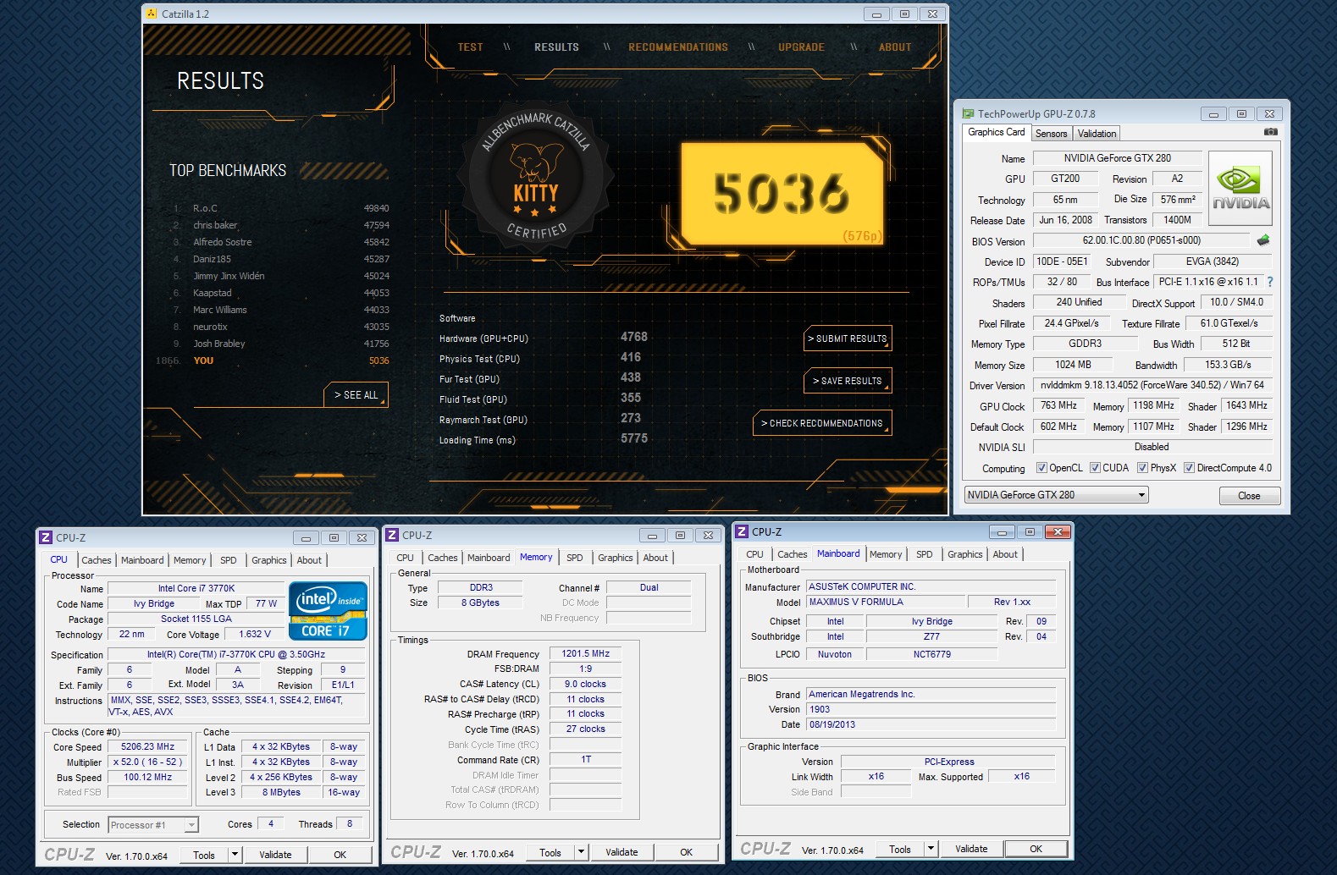Click SEE ALL top benchmarks
Screen dimensions: 1337x875
(x=356, y=395)
